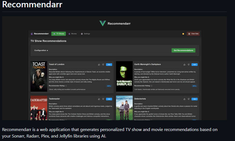Open the Taskmaster poster
The image size is (235, 141).
39,108
